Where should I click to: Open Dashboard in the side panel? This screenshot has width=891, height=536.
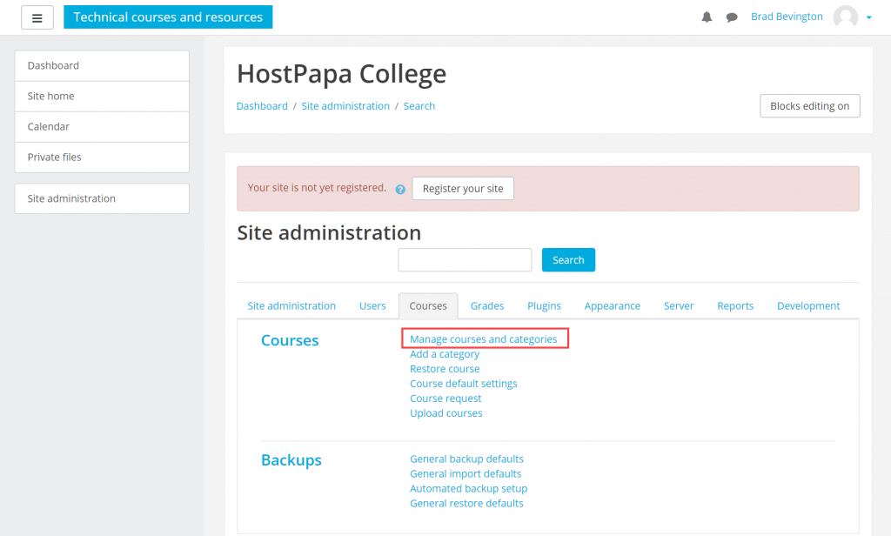[x=102, y=66]
